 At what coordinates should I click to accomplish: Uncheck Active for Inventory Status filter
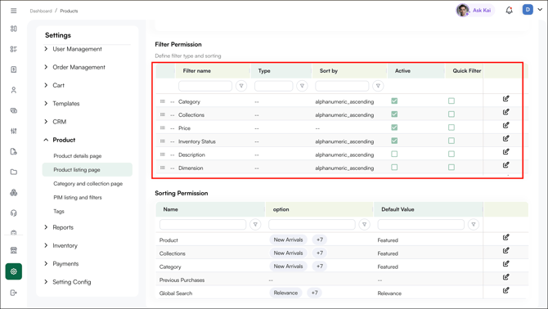coord(394,141)
